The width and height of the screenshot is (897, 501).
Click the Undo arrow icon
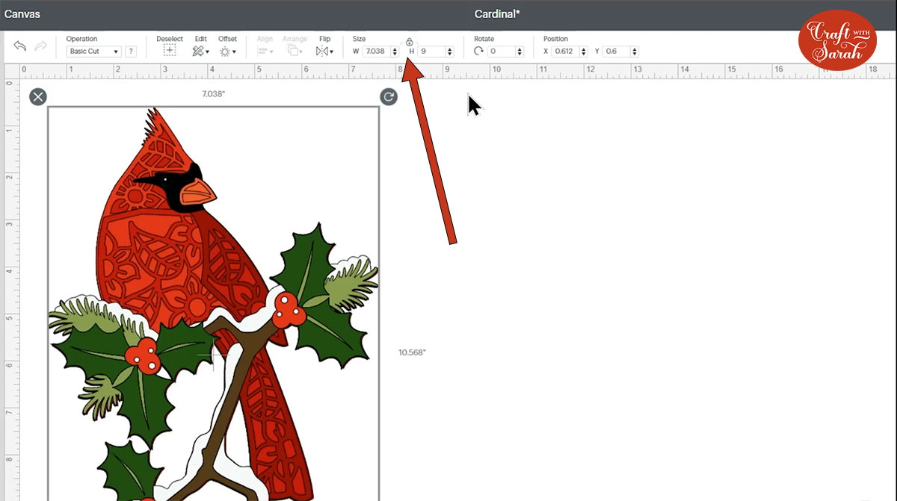tap(20, 46)
